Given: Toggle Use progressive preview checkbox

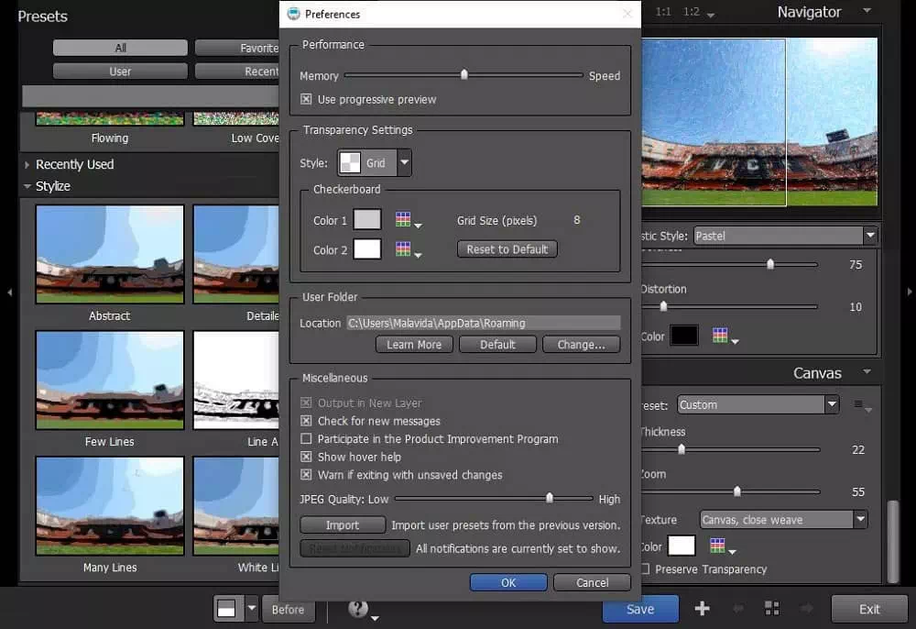Looking at the screenshot, I should [x=306, y=99].
